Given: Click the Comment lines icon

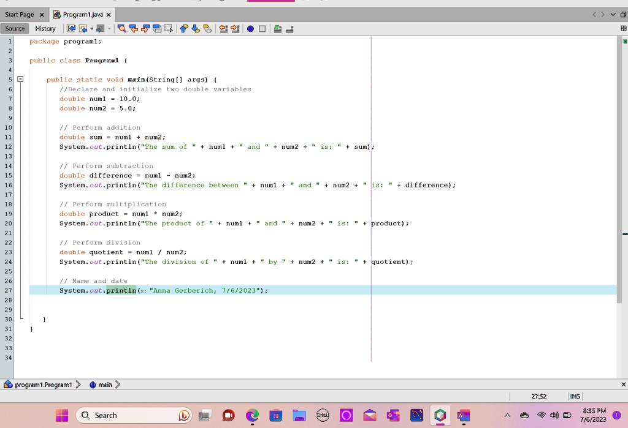Looking at the screenshot, I should 278,28.
